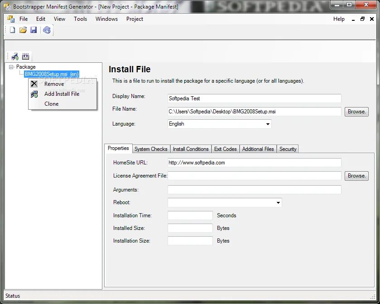
Task: Choose Add Install File from context menu
Action: click(63, 94)
